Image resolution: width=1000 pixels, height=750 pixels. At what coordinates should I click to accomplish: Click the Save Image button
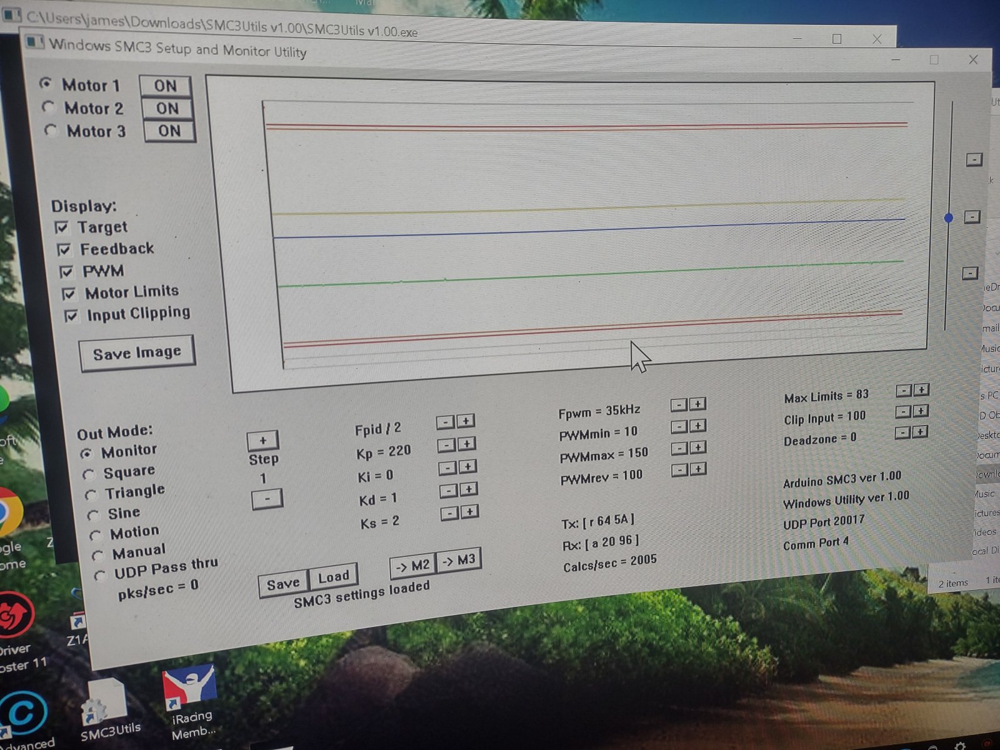137,353
